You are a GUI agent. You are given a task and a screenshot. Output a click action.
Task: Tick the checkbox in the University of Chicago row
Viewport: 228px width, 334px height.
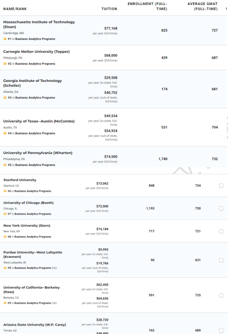(221, 208)
